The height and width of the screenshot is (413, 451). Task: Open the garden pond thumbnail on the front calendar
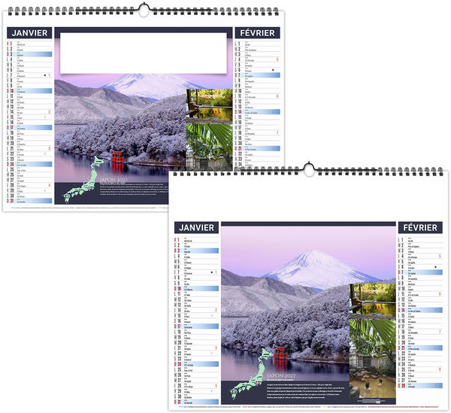[x=373, y=301]
